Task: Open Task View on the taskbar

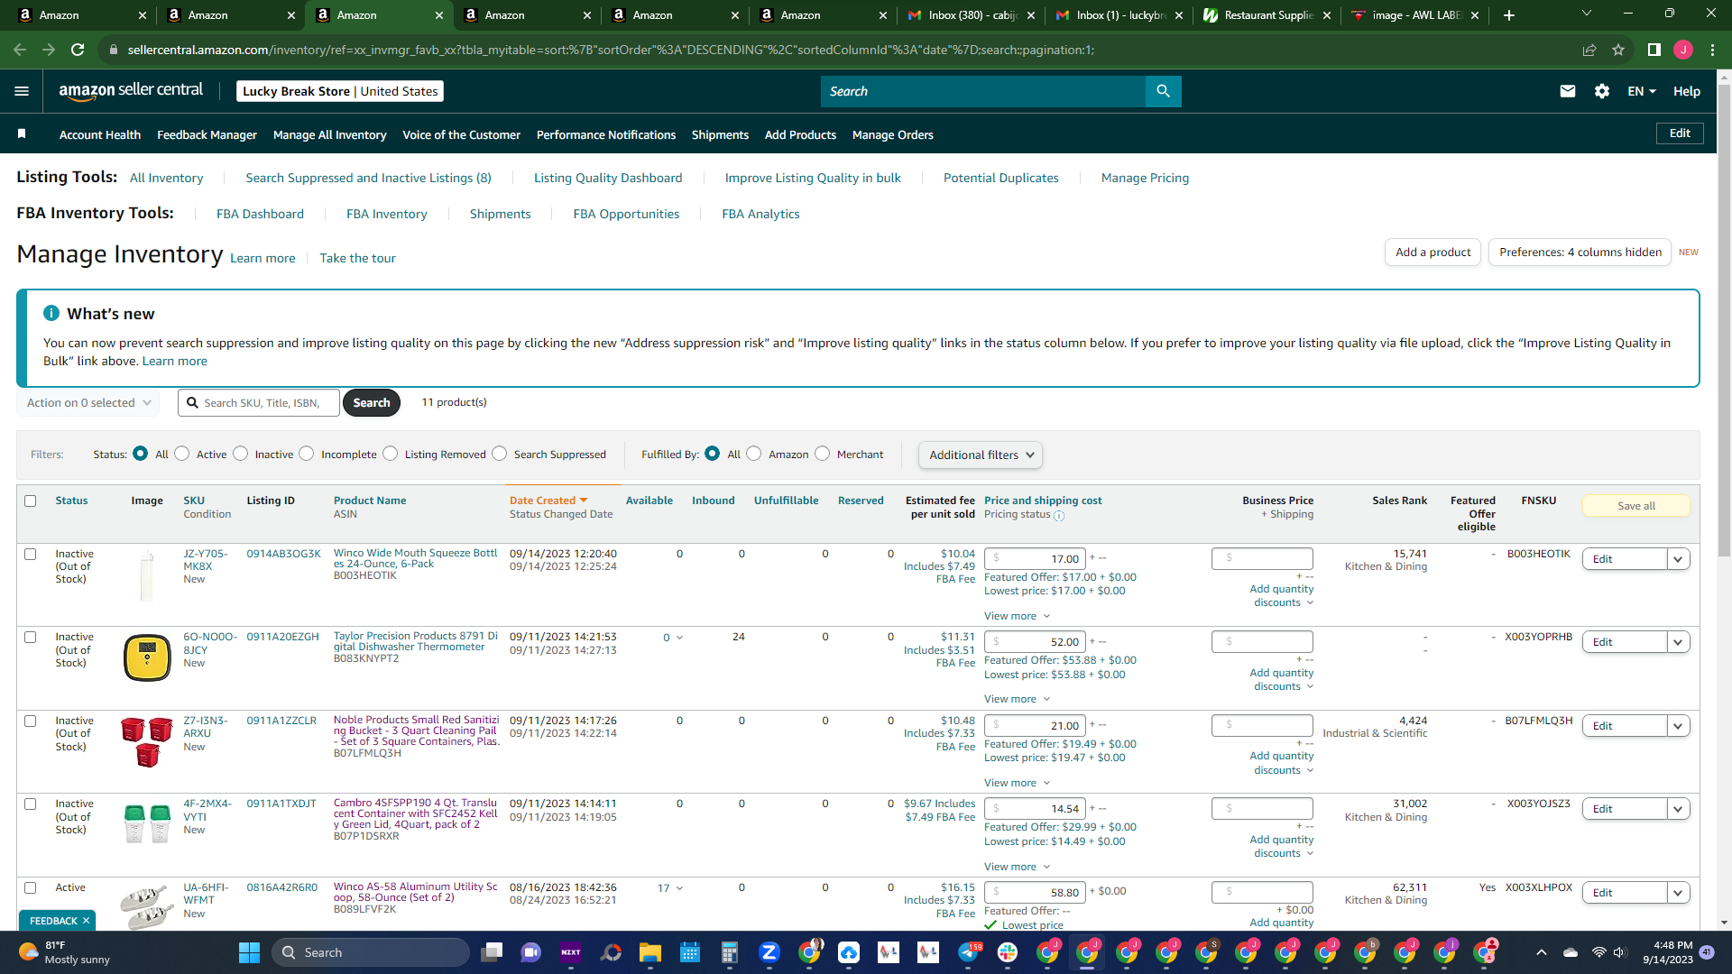Action: click(x=492, y=952)
